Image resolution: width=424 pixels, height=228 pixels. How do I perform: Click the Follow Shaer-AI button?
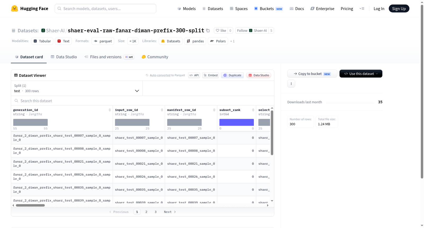(252, 30)
